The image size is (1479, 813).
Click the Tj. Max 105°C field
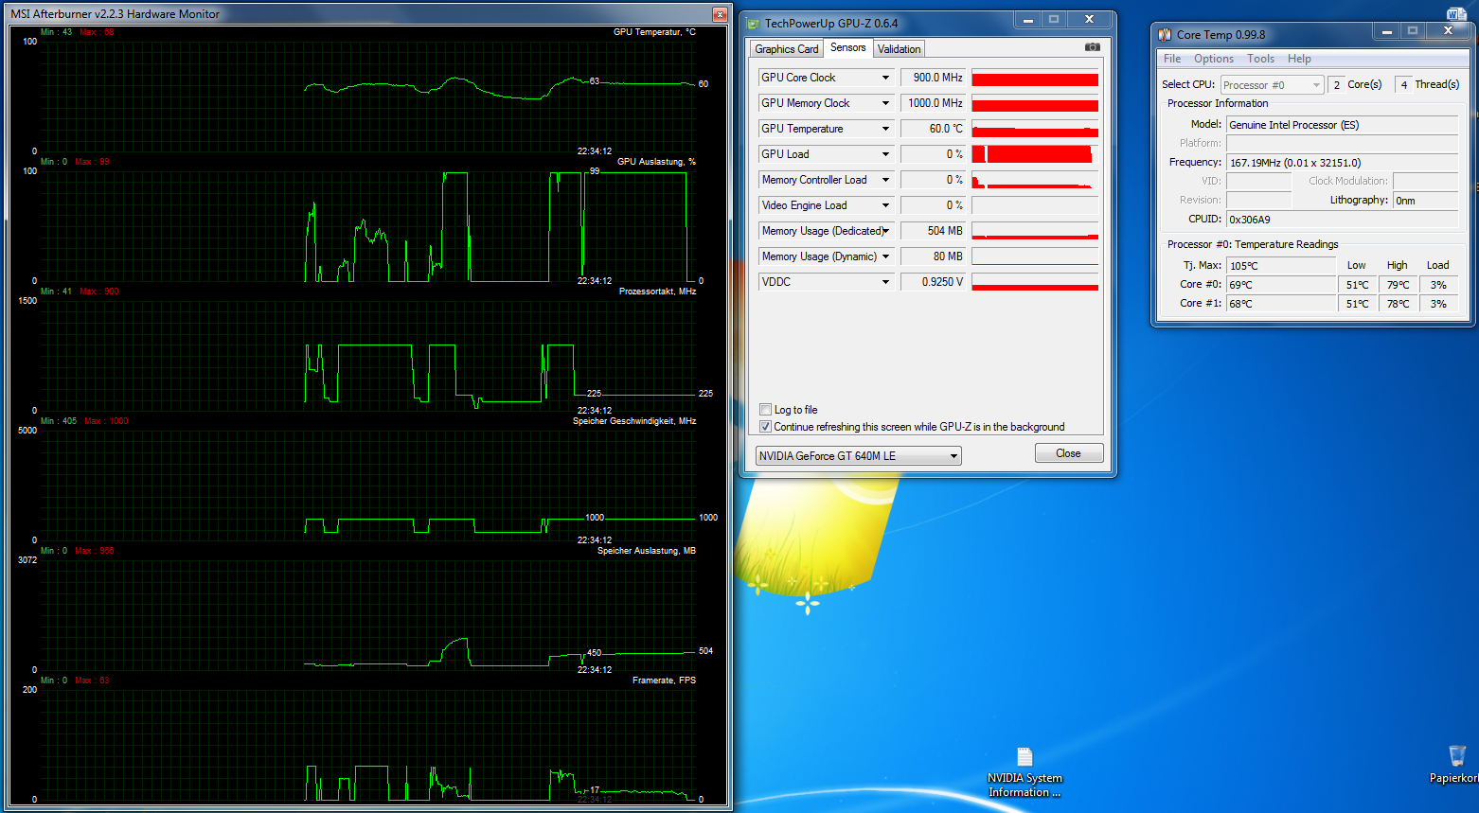[1281, 266]
